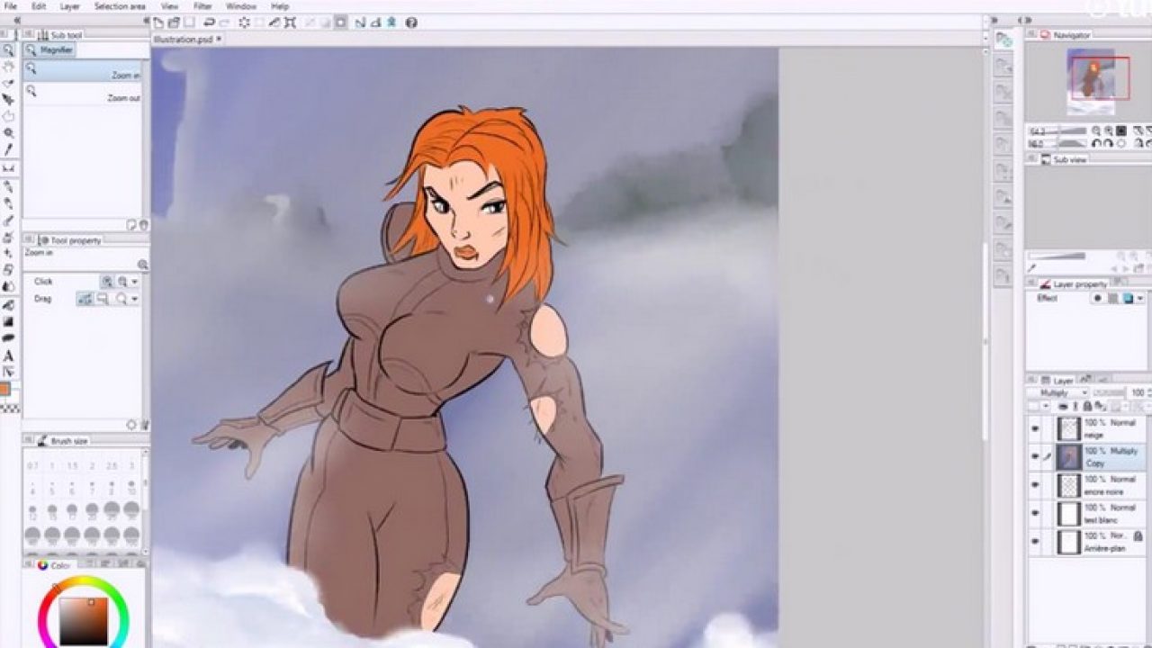This screenshot has height=648, width=1152.
Task: Open the Edit menu
Action: tap(39, 6)
